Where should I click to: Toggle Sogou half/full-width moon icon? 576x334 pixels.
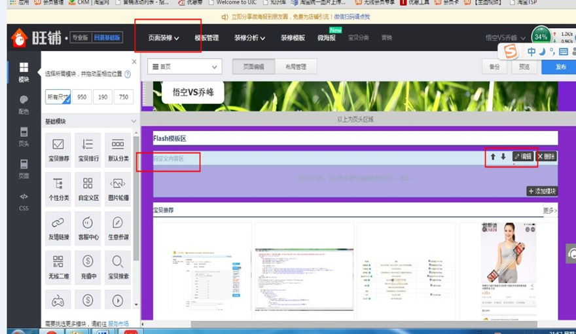pos(542,52)
